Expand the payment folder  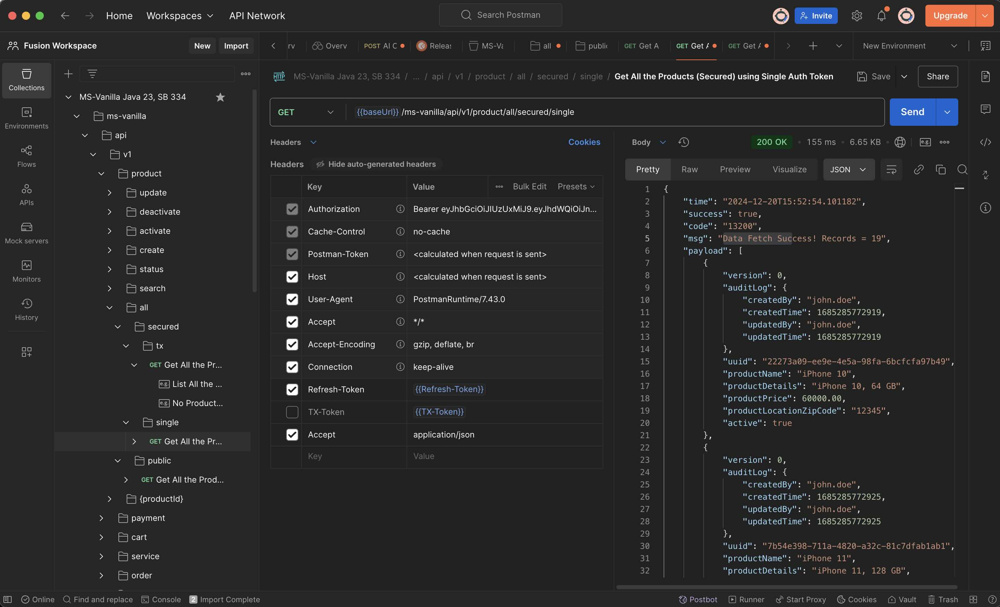[x=101, y=518]
